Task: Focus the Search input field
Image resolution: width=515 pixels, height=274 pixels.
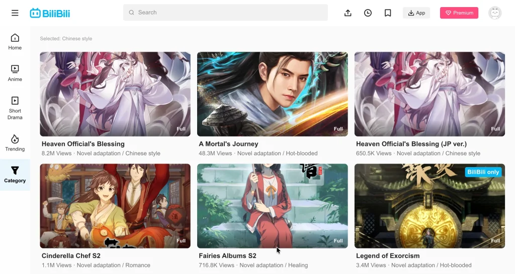Action: 225,13
